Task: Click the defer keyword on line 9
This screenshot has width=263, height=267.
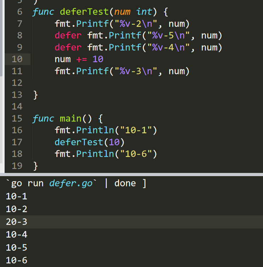Action: [68, 47]
